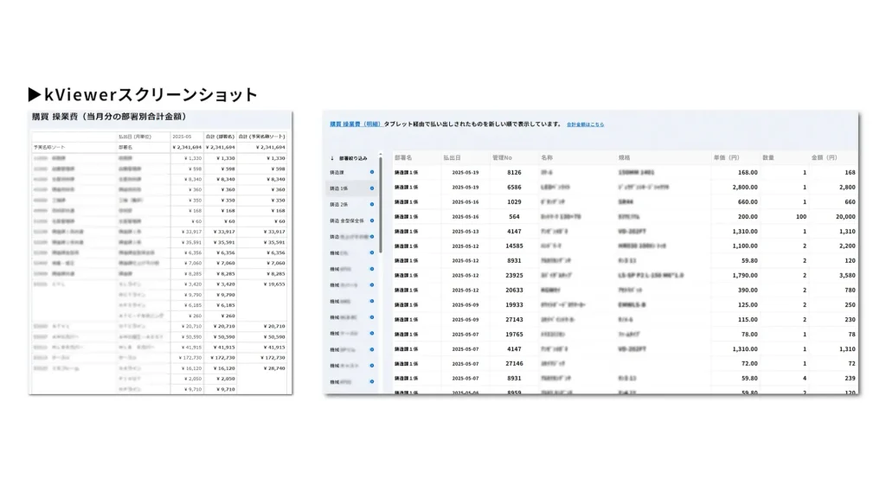The image size is (886, 498).
Task: Click the down arrow icon beside 部署絞り込み
Action: coord(332,158)
